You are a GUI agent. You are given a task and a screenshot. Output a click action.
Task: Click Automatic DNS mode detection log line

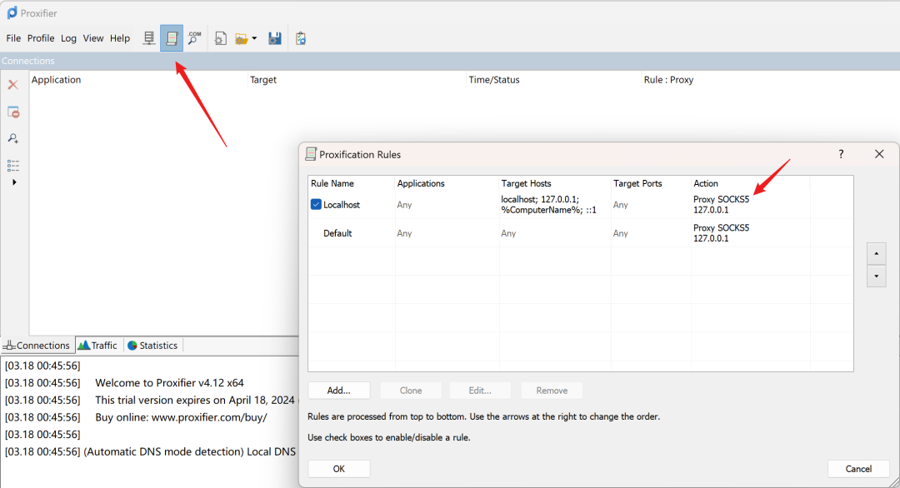point(189,451)
